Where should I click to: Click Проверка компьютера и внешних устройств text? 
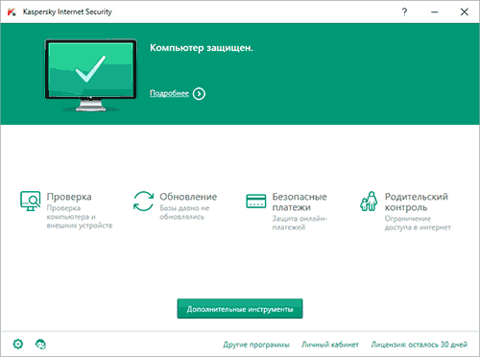click(80, 217)
